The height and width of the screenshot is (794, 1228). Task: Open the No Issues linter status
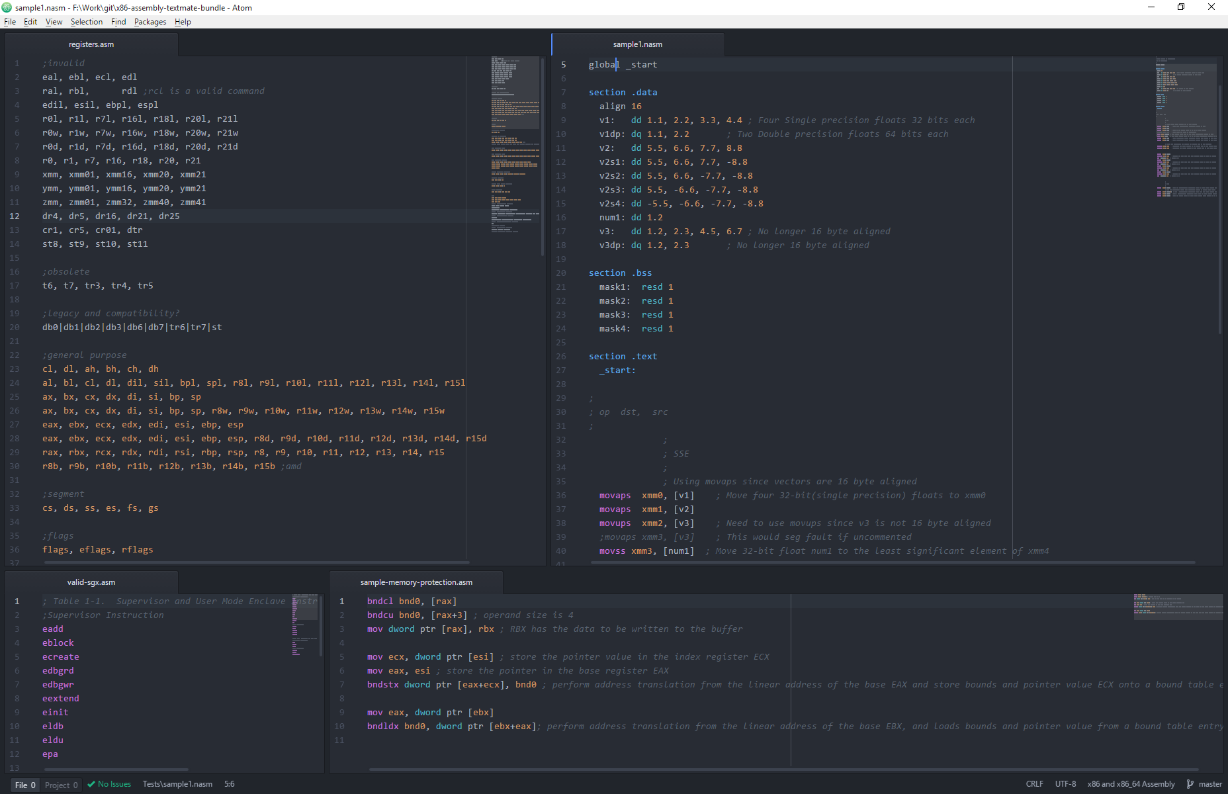click(x=109, y=784)
